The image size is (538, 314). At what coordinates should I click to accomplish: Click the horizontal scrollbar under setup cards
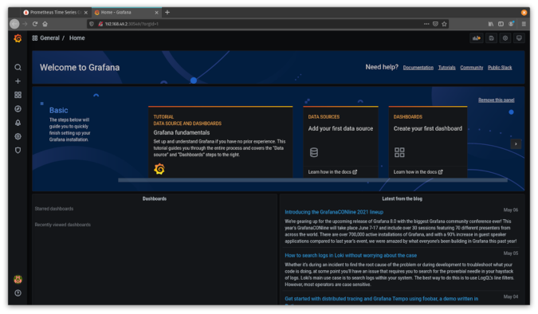click(x=312, y=180)
